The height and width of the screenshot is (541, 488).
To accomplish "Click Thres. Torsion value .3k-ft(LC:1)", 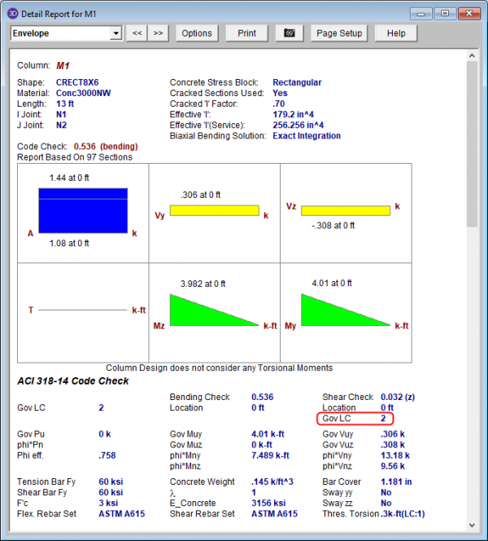I will click(x=403, y=514).
